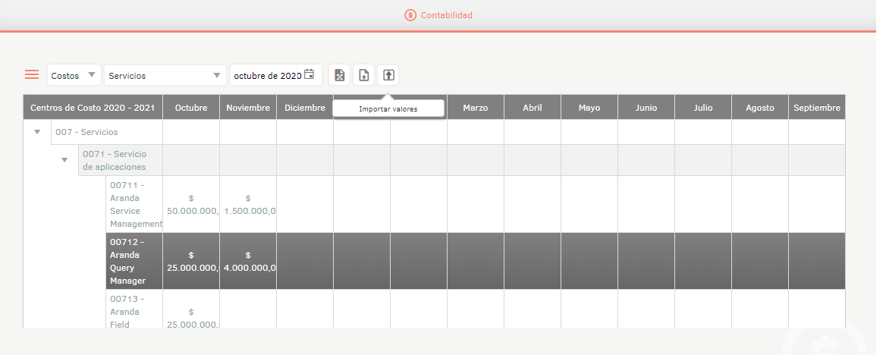Open the calendar date picker icon
886x355 pixels.
(309, 74)
